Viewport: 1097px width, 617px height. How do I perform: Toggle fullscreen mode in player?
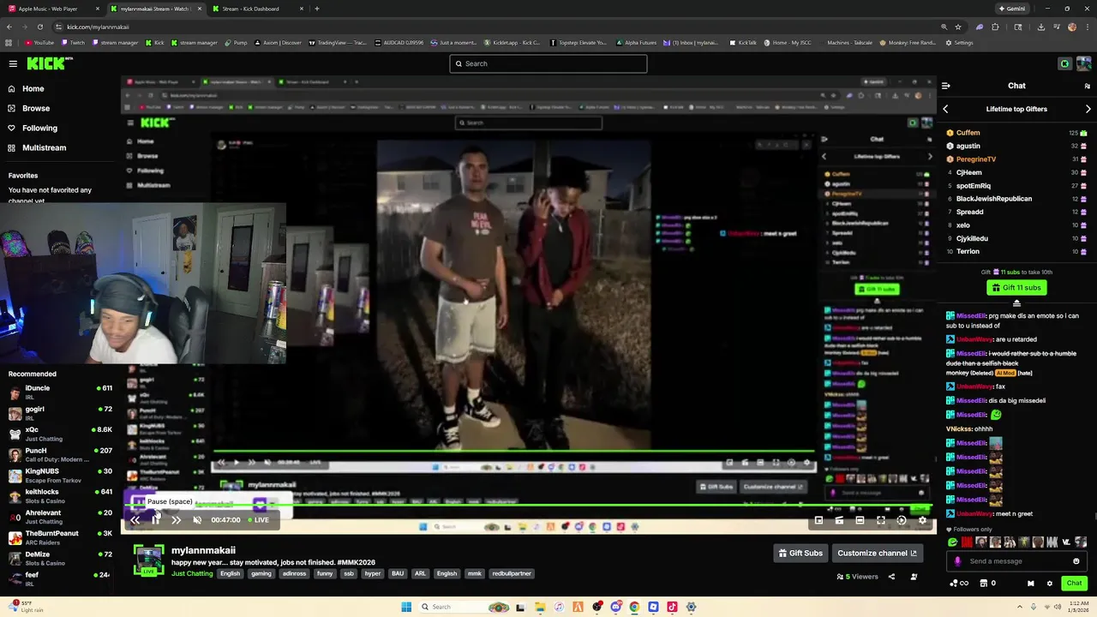coord(880,520)
